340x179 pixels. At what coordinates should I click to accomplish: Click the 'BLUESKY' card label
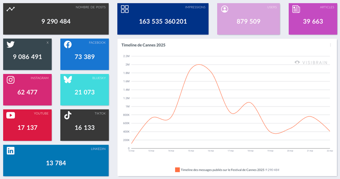(99, 78)
